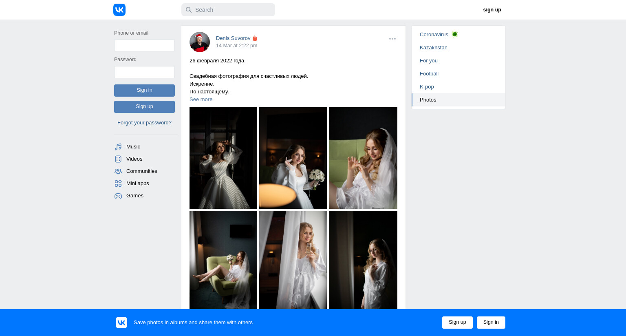Go to Mini apps in the left menu
Image resolution: width=626 pixels, height=336 pixels.
138,183
